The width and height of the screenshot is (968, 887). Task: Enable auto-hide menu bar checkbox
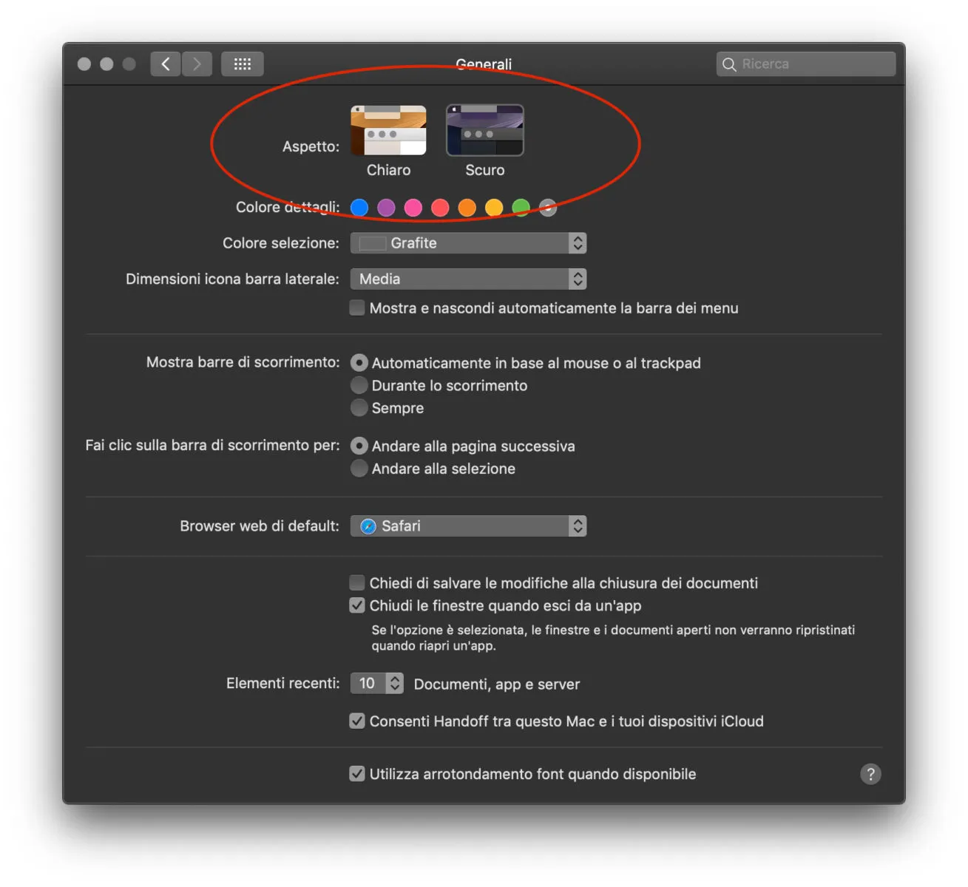(x=357, y=307)
